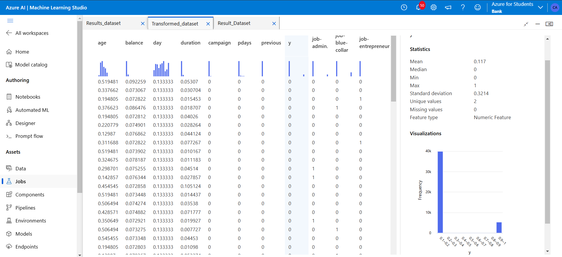Select the job-admin. column header
The image size is (562, 257).
[x=320, y=43]
